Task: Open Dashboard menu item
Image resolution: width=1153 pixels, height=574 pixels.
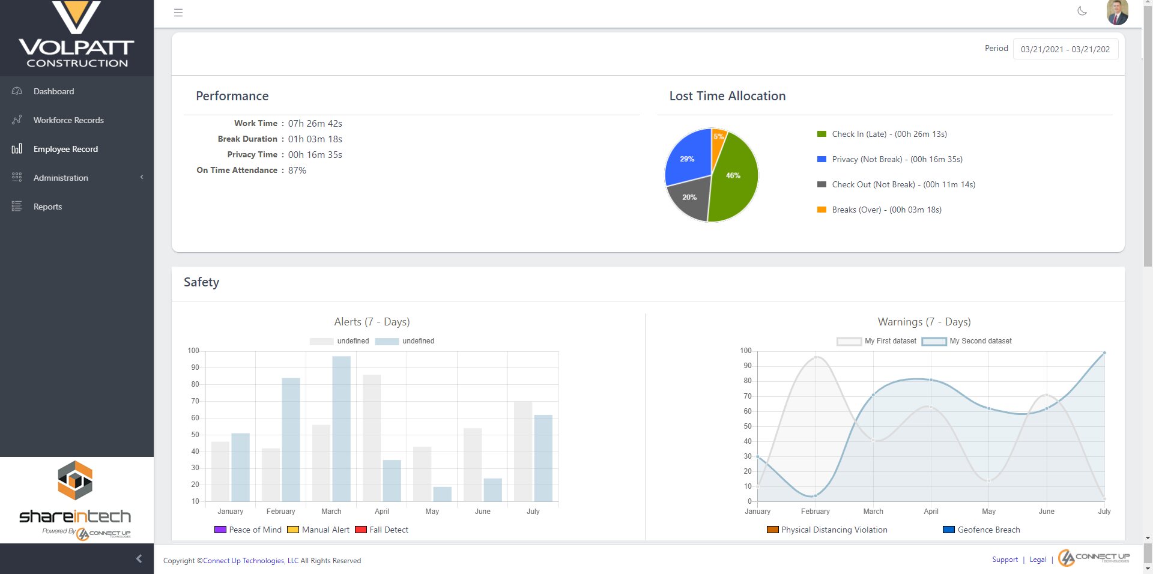Action: [77, 91]
